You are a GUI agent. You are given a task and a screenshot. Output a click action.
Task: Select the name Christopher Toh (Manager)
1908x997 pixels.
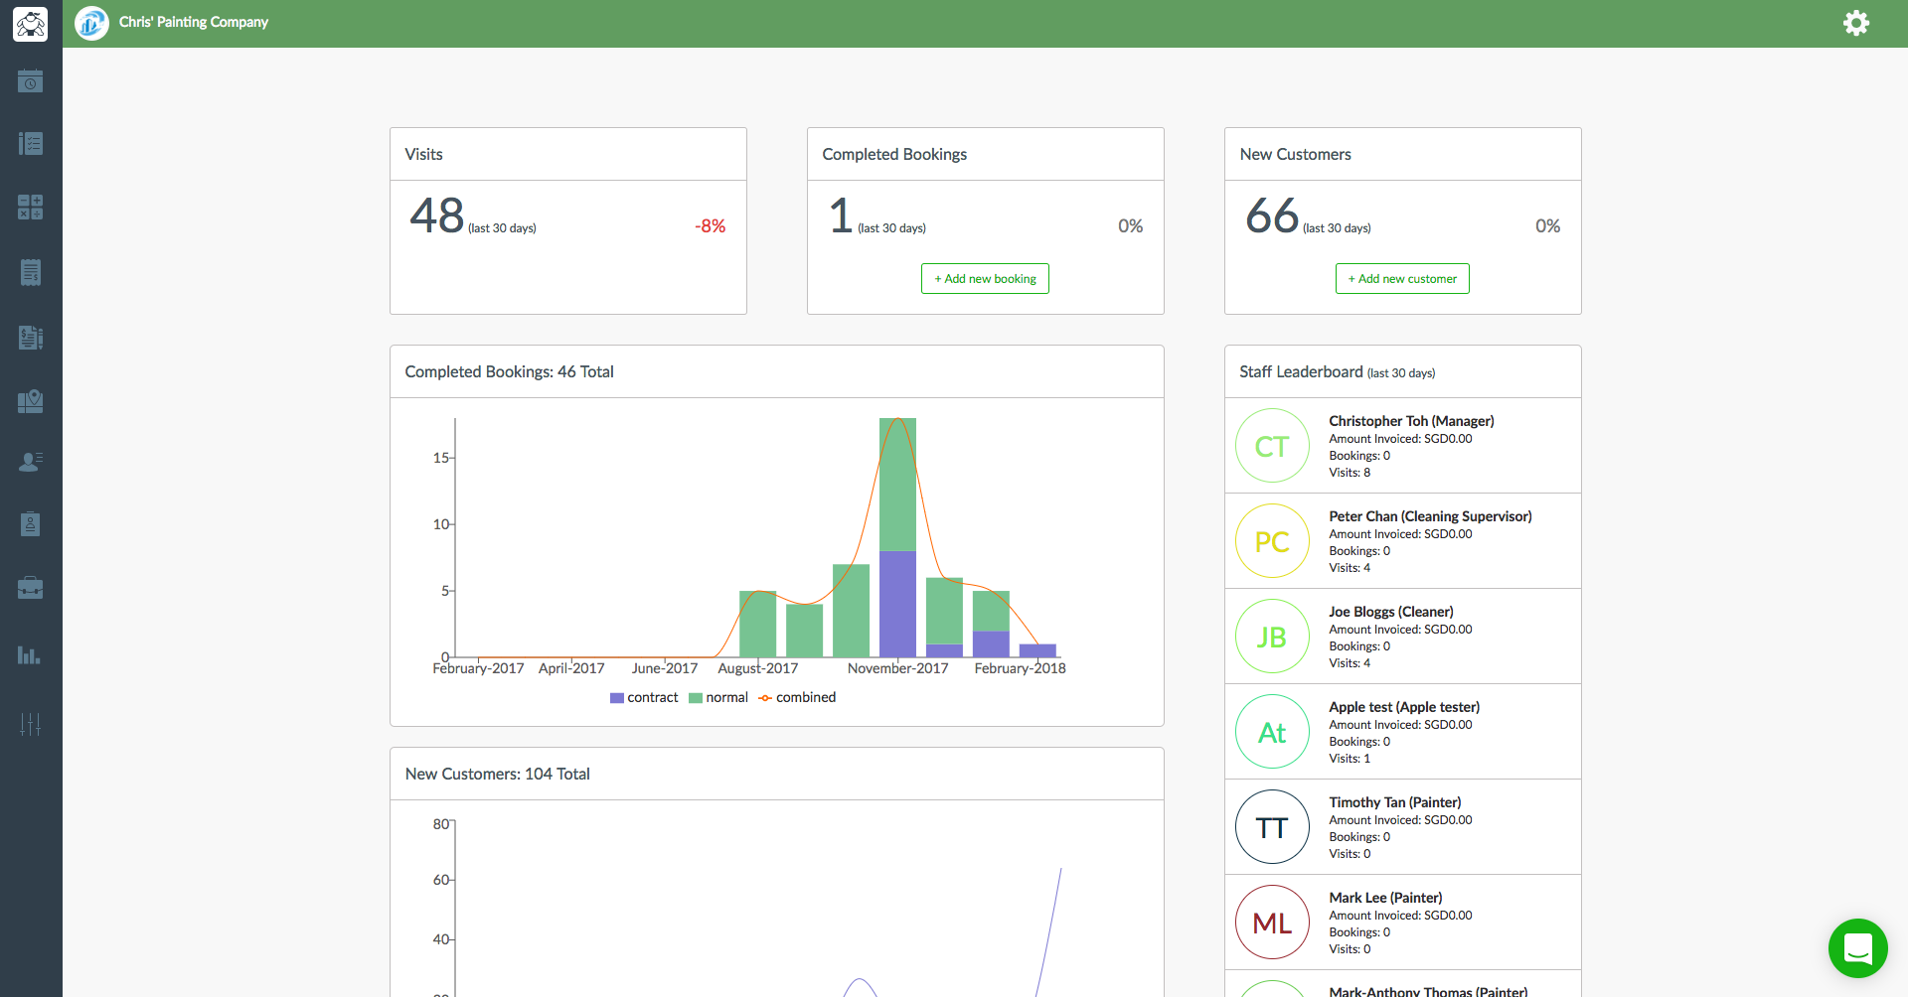(1411, 421)
